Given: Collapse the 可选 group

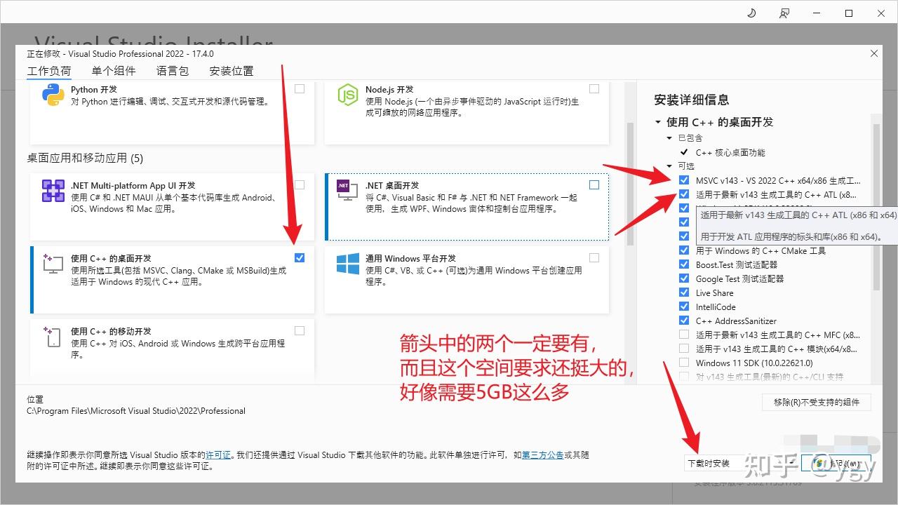Looking at the screenshot, I should point(670,166).
